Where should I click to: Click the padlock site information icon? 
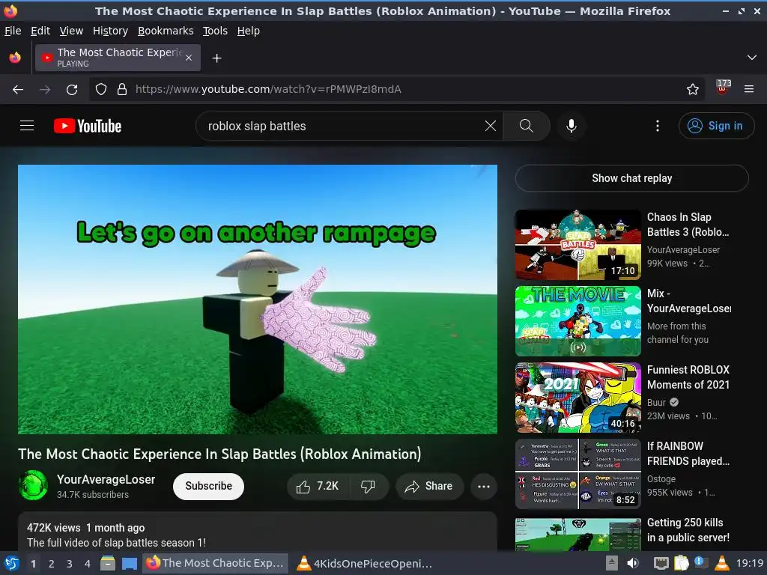coord(122,90)
